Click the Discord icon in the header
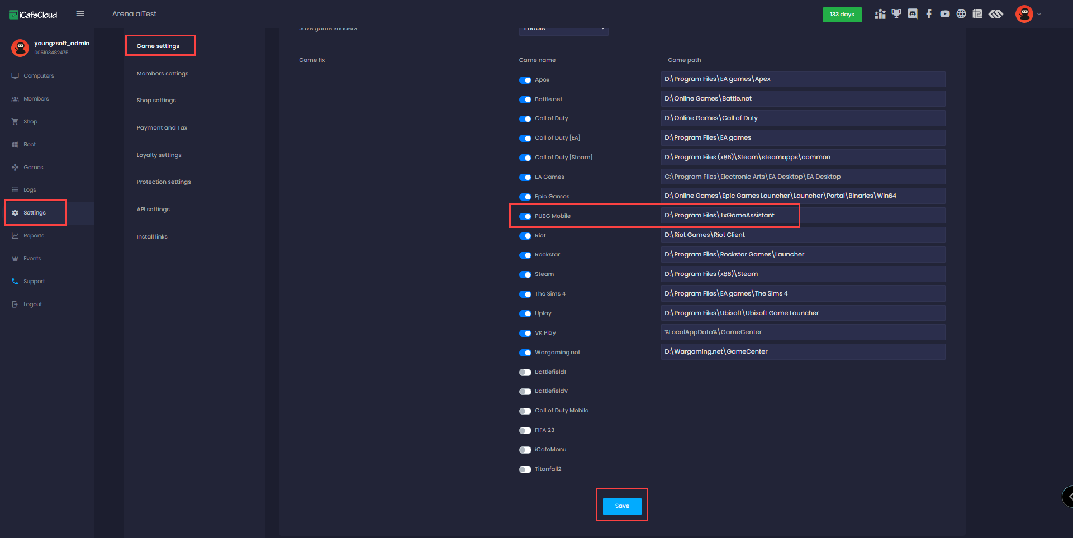This screenshot has width=1073, height=538. [x=913, y=13]
